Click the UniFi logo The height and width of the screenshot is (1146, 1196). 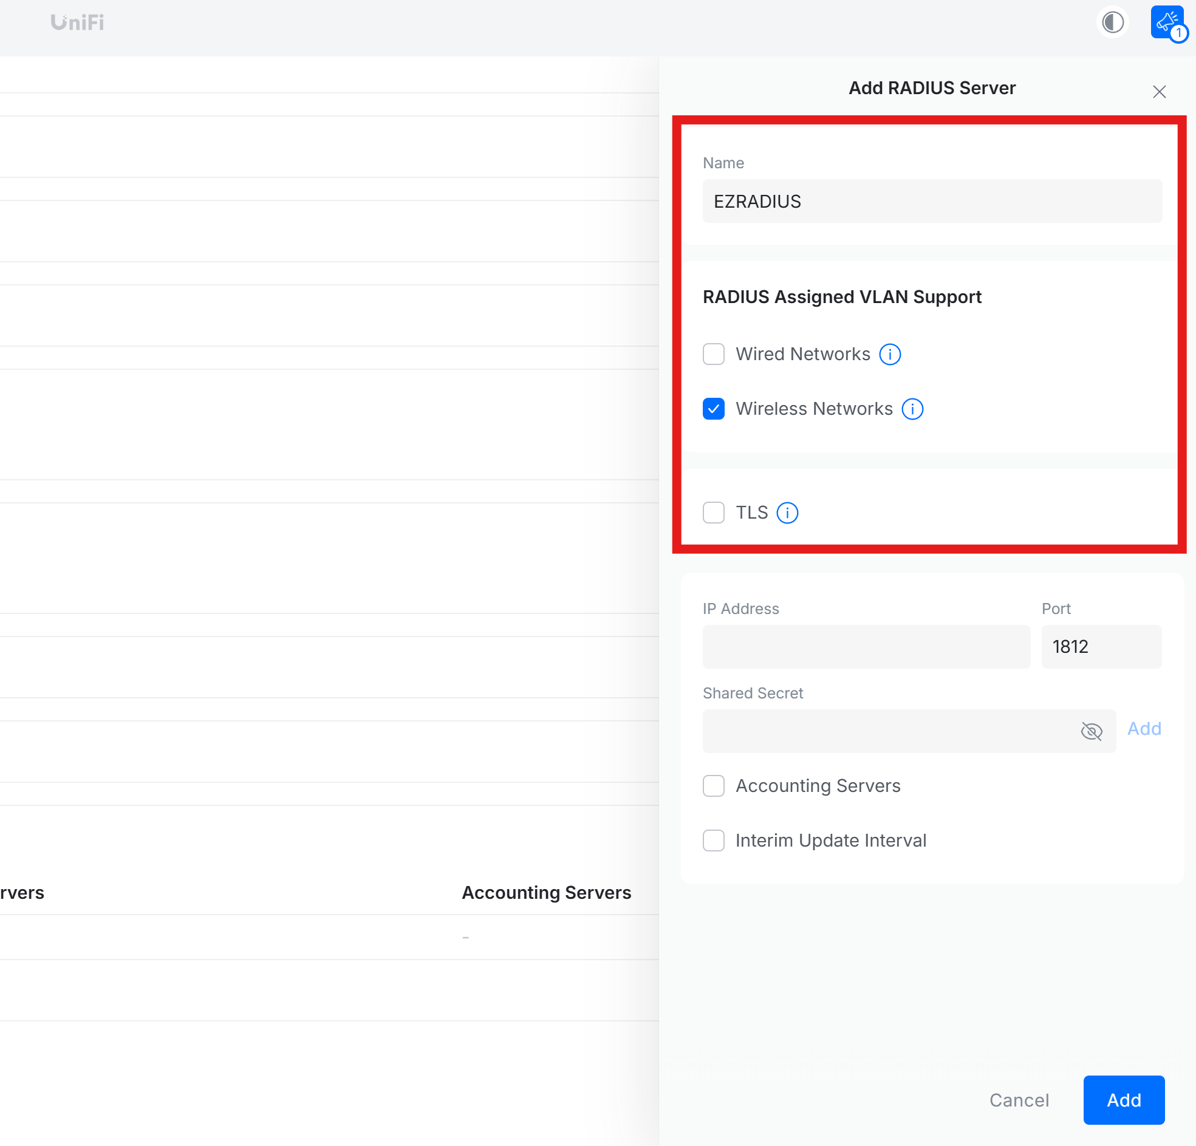(77, 22)
